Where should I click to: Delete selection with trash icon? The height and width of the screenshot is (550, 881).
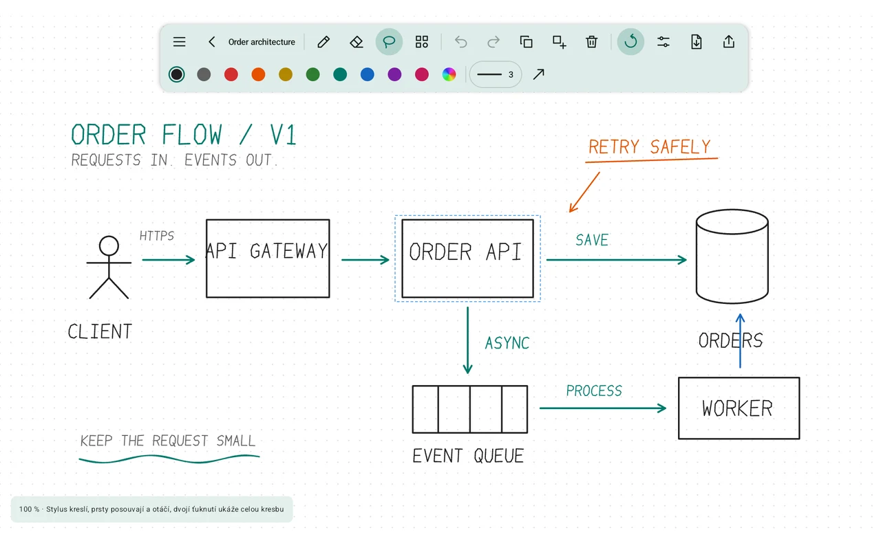pos(592,42)
